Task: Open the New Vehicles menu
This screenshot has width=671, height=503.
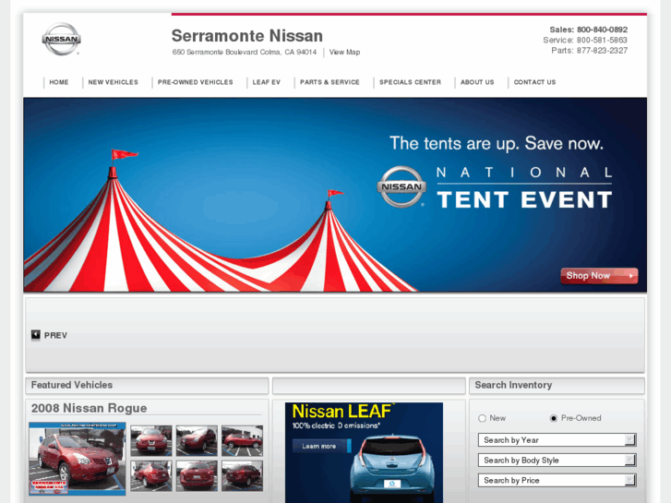Action: click(x=113, y=82)
